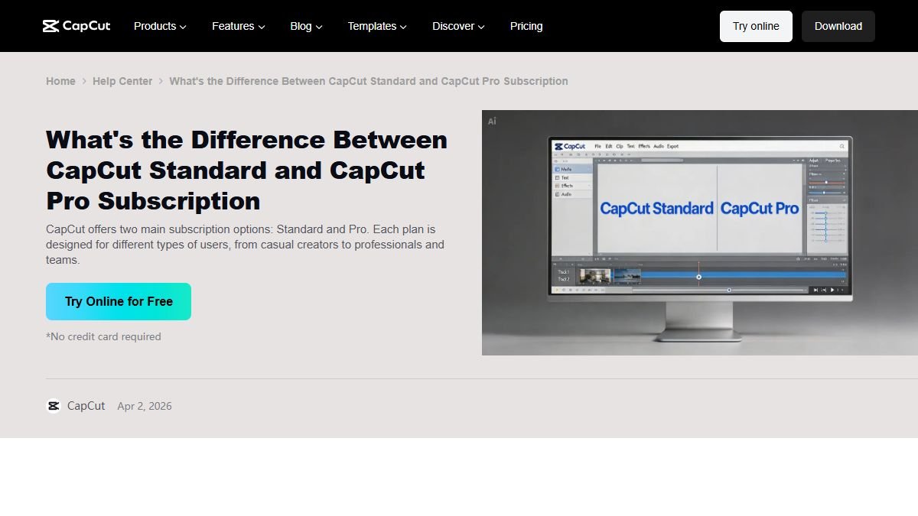Open the Templates dropdown
This screenshot has height=516, width=918.
pyautogui.click(x=377, y=26)
